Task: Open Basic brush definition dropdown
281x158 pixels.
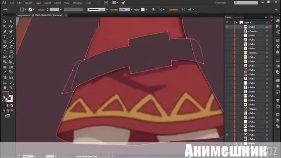Action: (x=107, y=10)
